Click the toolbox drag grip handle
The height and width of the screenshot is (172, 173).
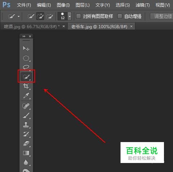[26, 41]
